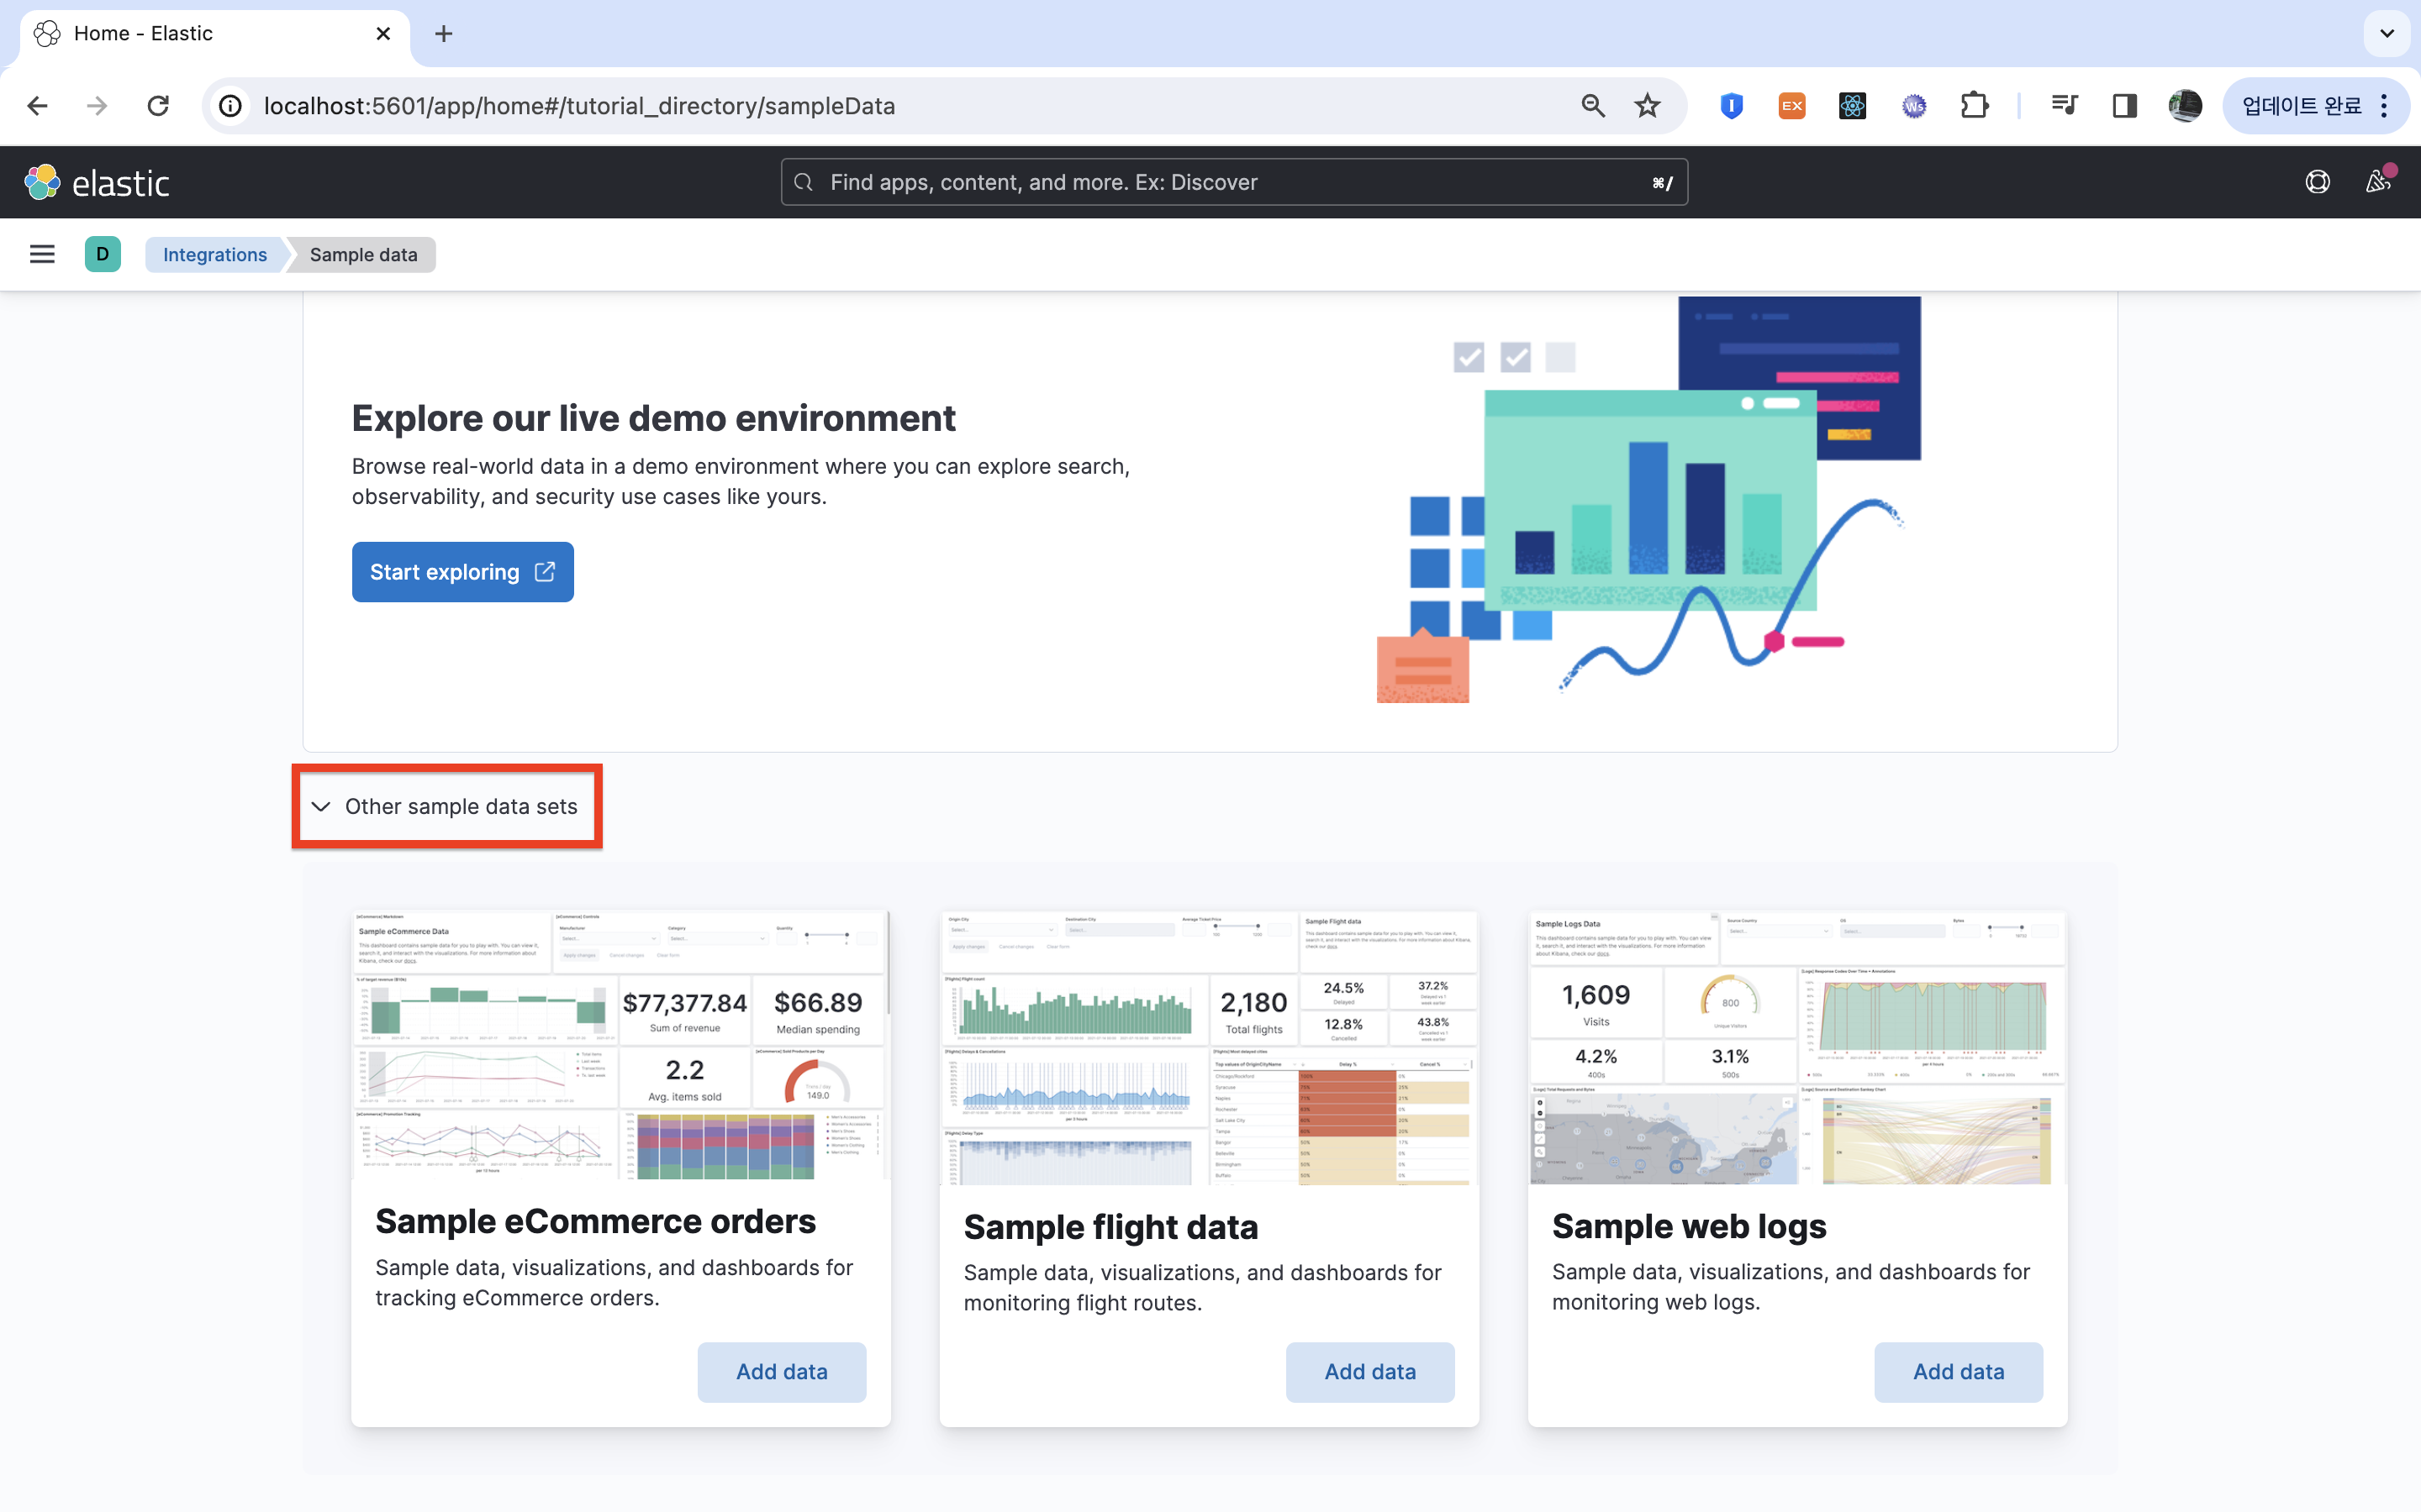Add data for Sample eCommerce orders
This screenshot has width=2421, height=1512.
(781, 1371)
